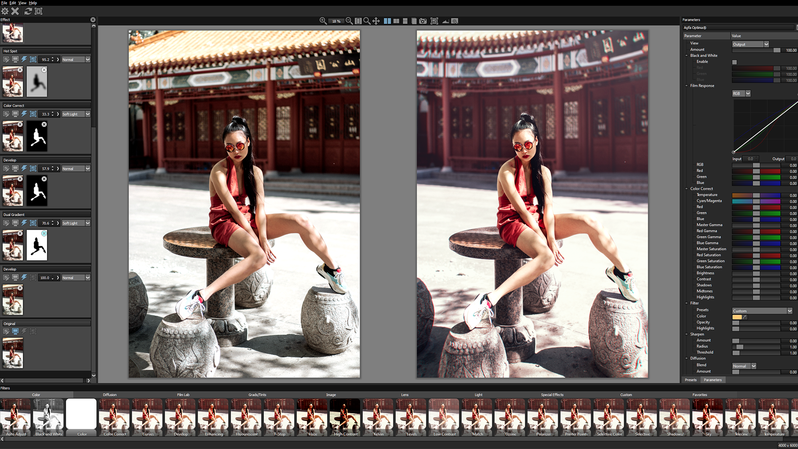Open Diffusion Blend Normal dropdown
This screenshot has width=798, height=449.
[x=744, y=366]
